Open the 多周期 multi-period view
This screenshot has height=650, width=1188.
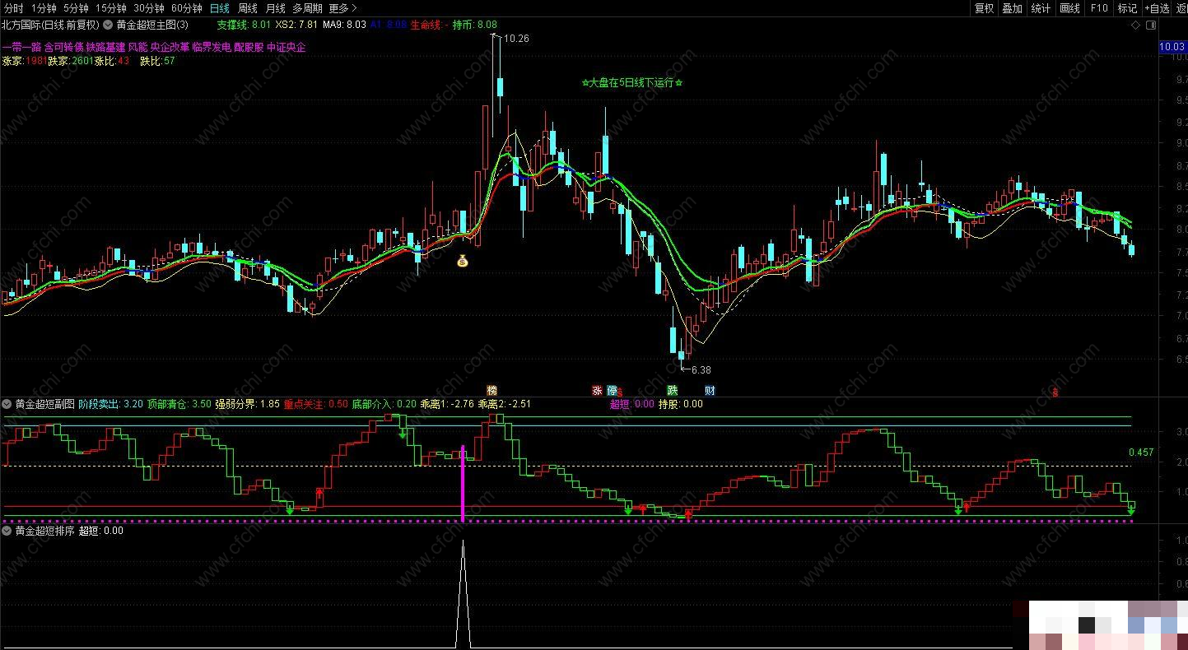coord(307,8)
